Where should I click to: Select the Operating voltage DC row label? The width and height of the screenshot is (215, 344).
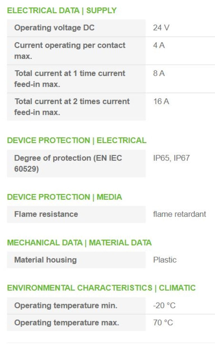[x=54, y=28]
